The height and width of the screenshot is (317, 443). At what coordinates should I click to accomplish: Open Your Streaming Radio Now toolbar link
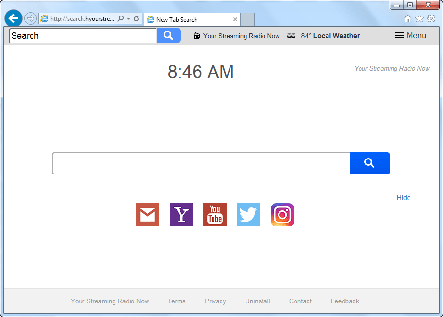(241, 36)
